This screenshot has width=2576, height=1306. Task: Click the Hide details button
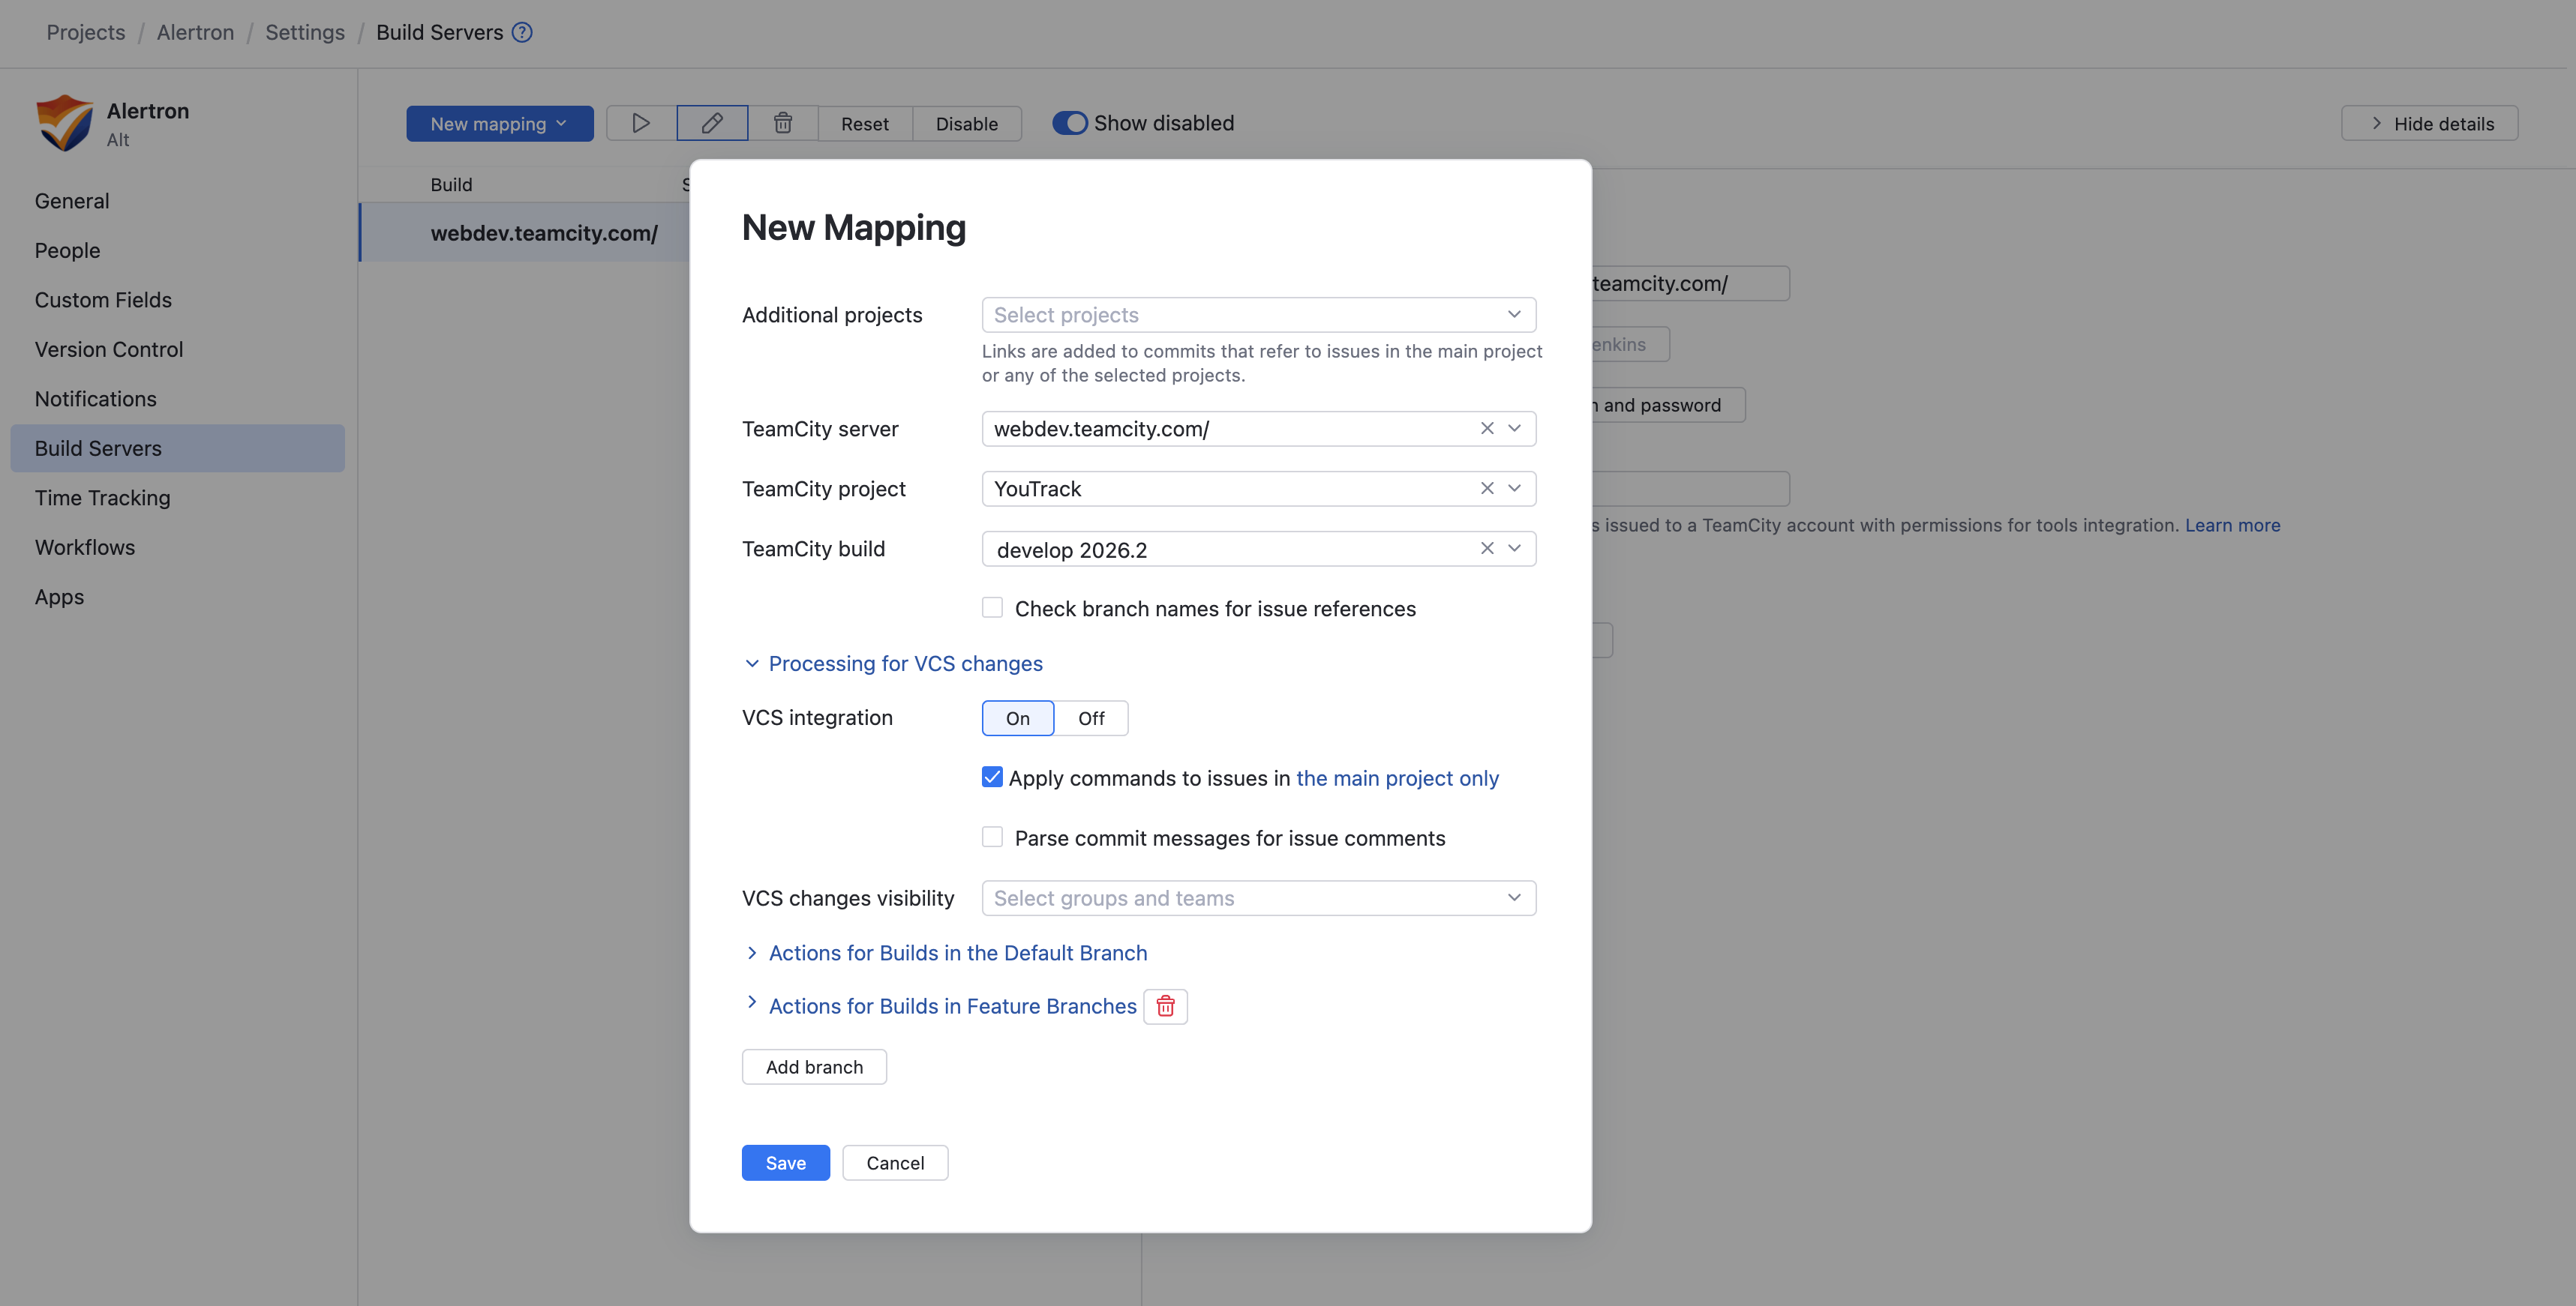2430,124
